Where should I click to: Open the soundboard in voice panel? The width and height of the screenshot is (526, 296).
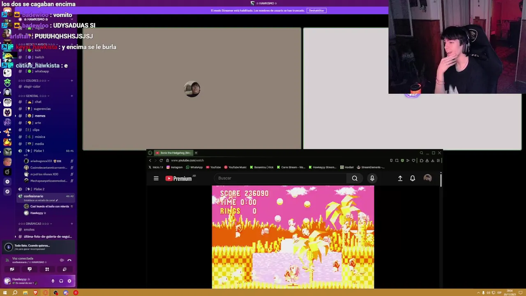tap(65, 269)
